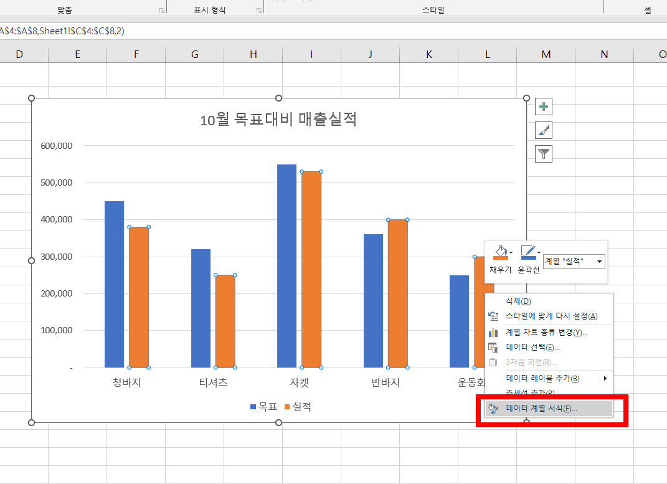Click the 600,000 value axis label

pyautogui.click(x=57, y=146)
